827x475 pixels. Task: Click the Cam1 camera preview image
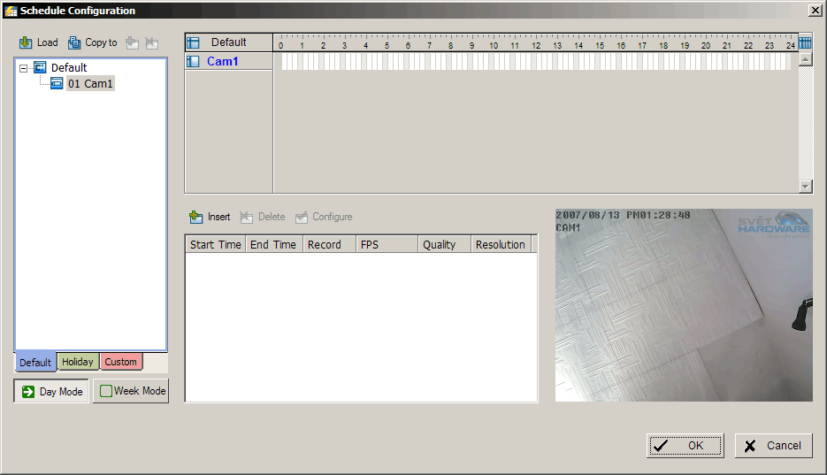tap(683, 305)
